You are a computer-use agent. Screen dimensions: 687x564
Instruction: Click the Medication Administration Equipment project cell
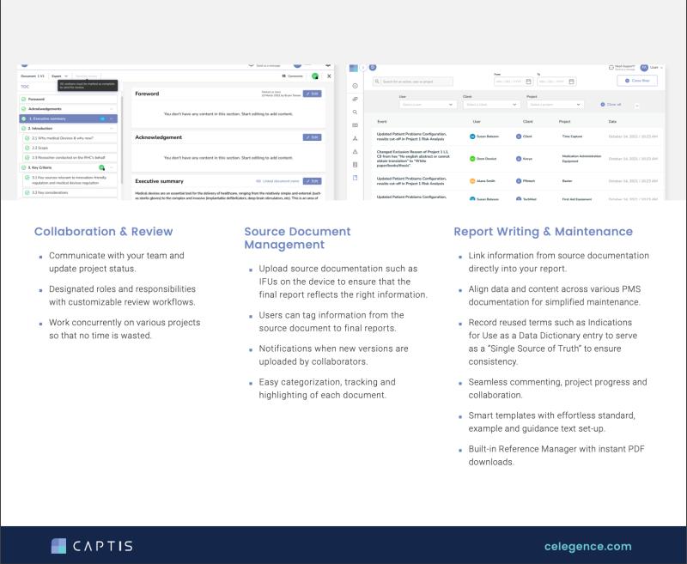(582, 159)
